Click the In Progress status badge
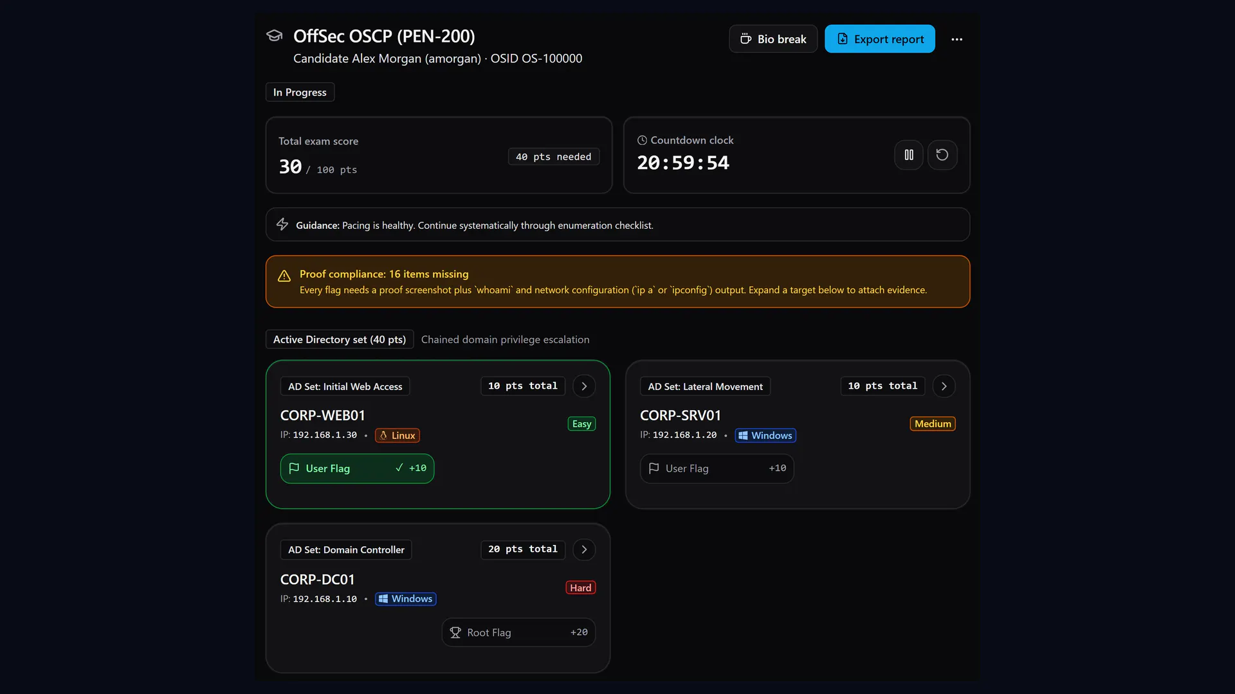Image resolution: width=1235 pixels, height=694 pixels. click(300, 92)
